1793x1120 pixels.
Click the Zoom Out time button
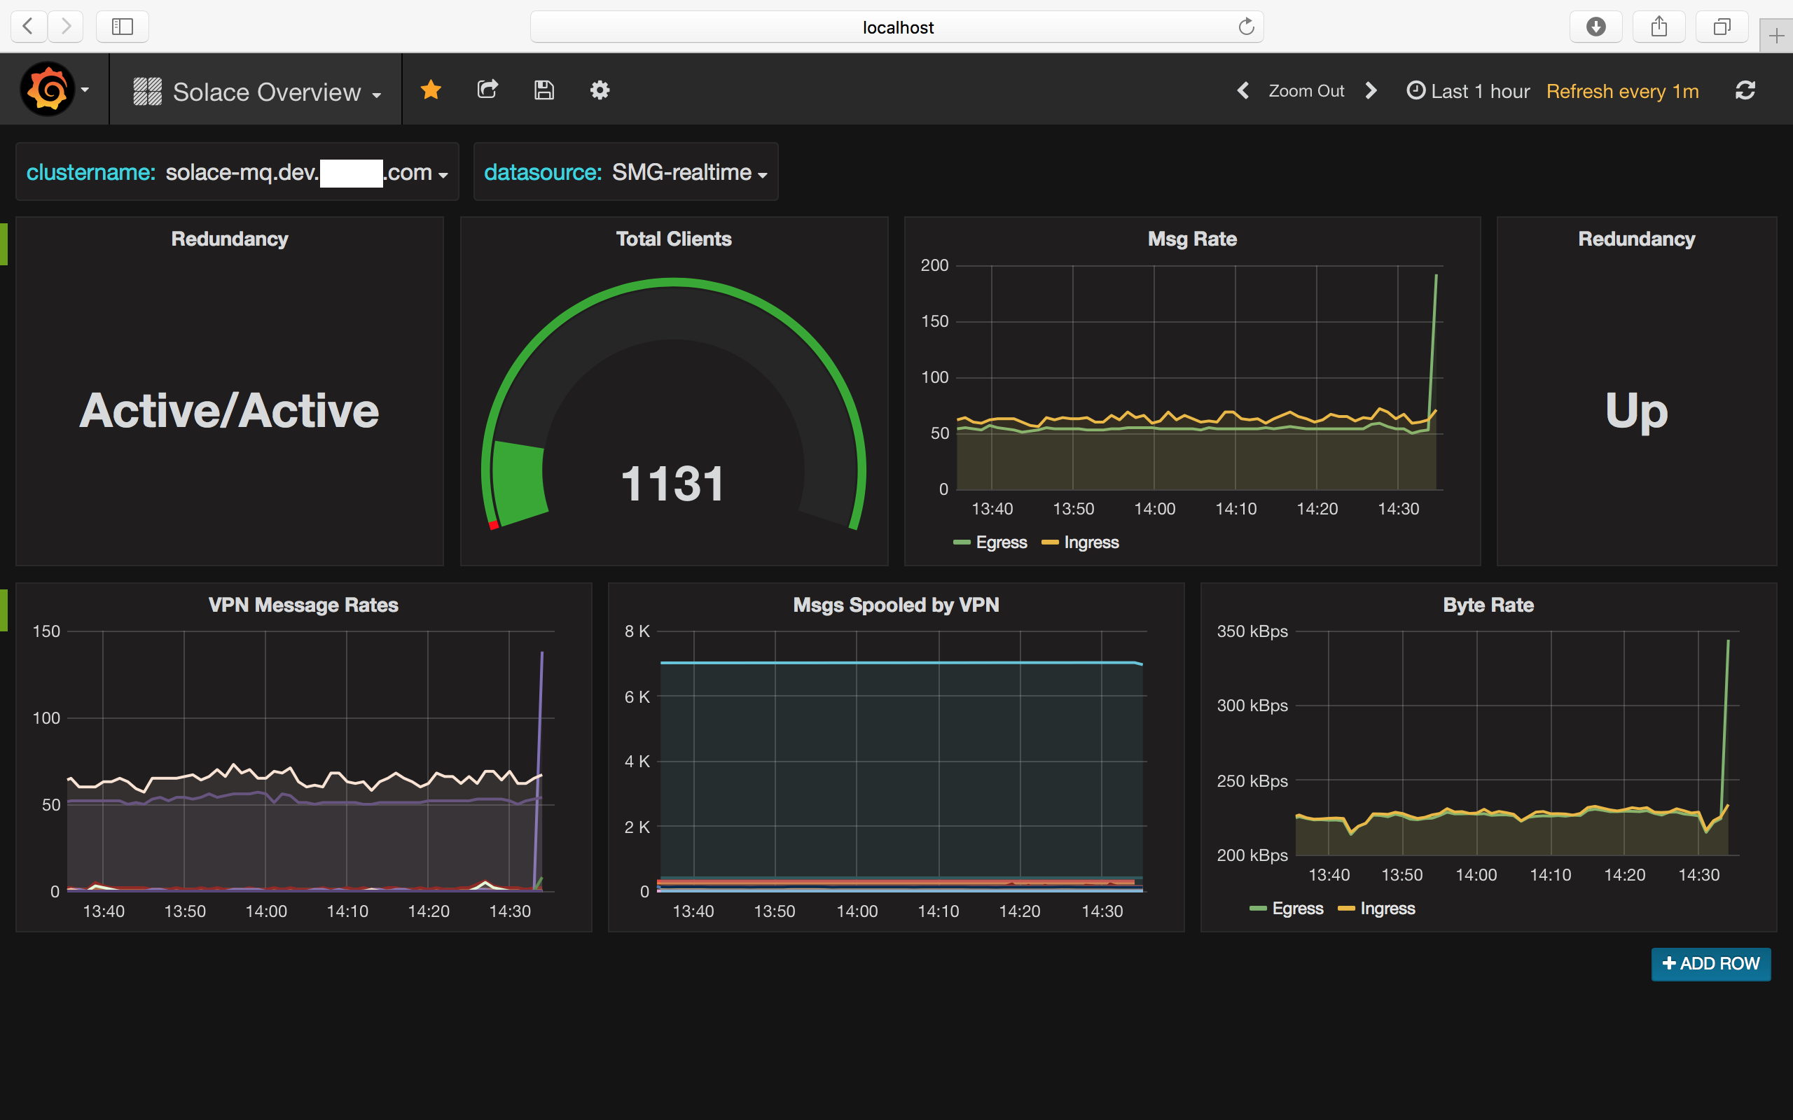[1306, 91]
